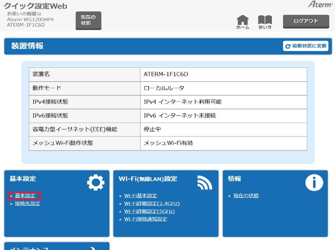Click the Aterm logo
The height and width of the screenshot is (250, 335).
pos(320,4)
